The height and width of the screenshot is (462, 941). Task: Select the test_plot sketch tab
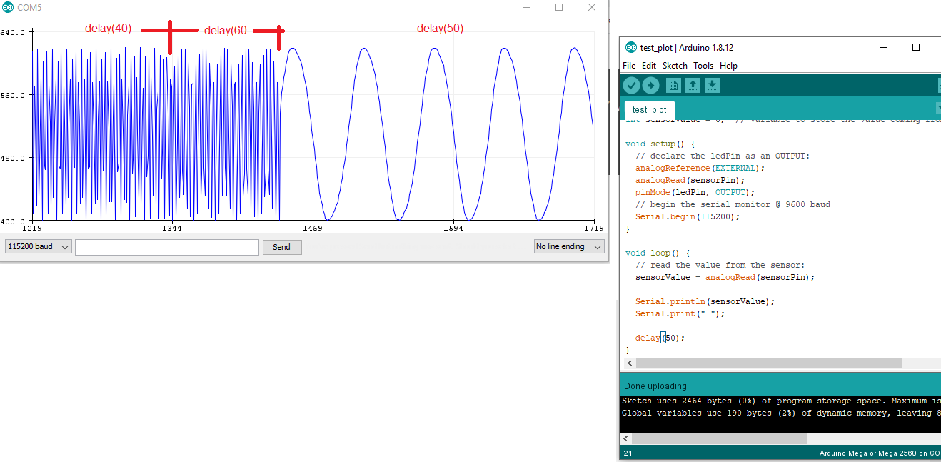pos(649,110)
